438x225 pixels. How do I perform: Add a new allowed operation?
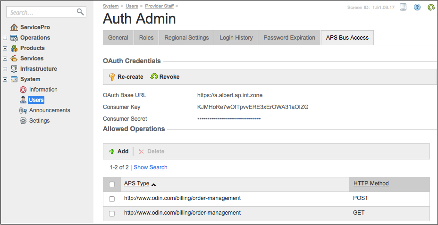(119, 151)
